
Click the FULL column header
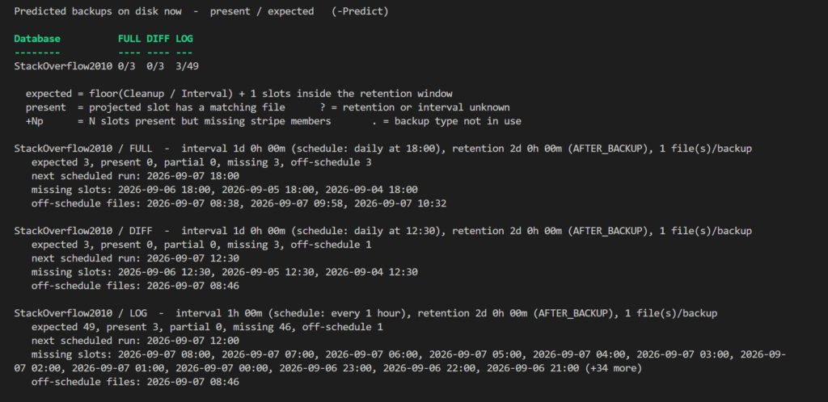coord(129,39)
